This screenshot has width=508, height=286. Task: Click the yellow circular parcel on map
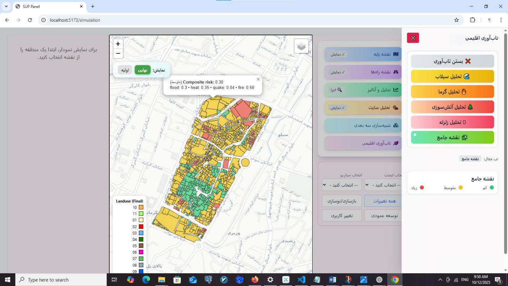pyautogui.click(x=245, y=163)
